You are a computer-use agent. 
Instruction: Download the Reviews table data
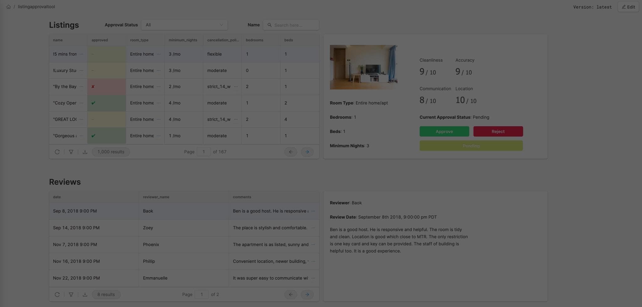[85, 294]
